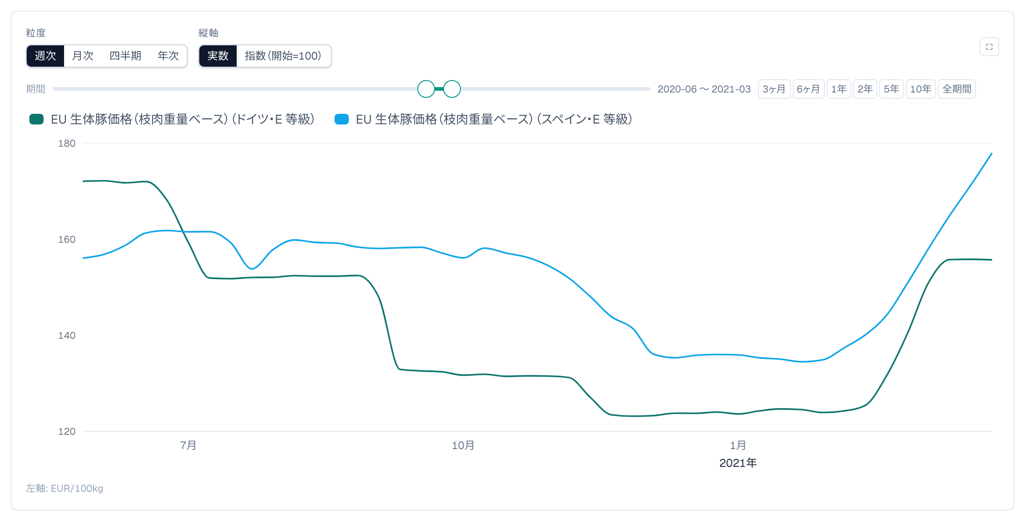The image size is (1025, 522).
Task: Click the 7月 axis label
Action: coord(188,445)
